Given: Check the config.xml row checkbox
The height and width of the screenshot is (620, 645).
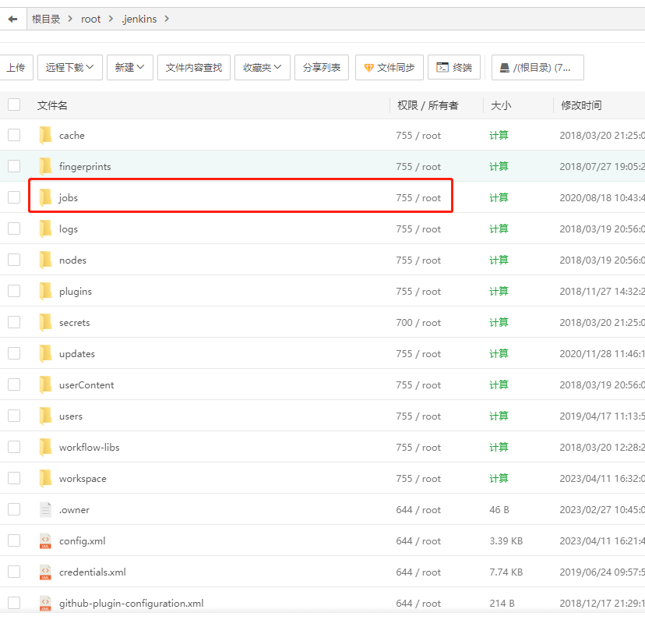Looking at the screenshot, I should (14, 540).
